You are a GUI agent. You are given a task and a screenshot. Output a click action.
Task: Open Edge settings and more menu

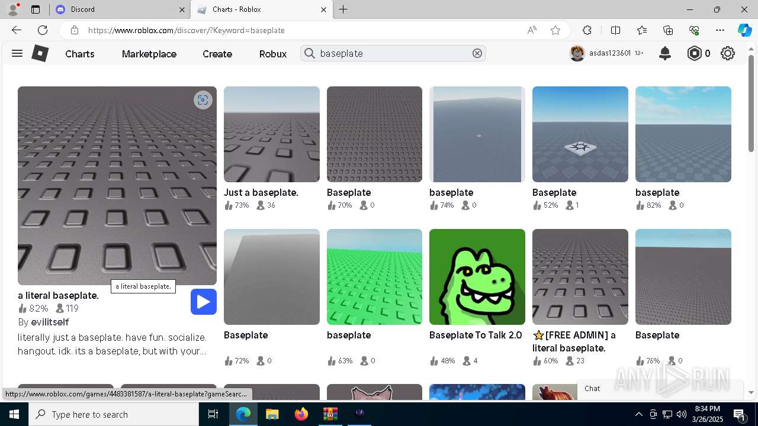[x=720, y=30]
